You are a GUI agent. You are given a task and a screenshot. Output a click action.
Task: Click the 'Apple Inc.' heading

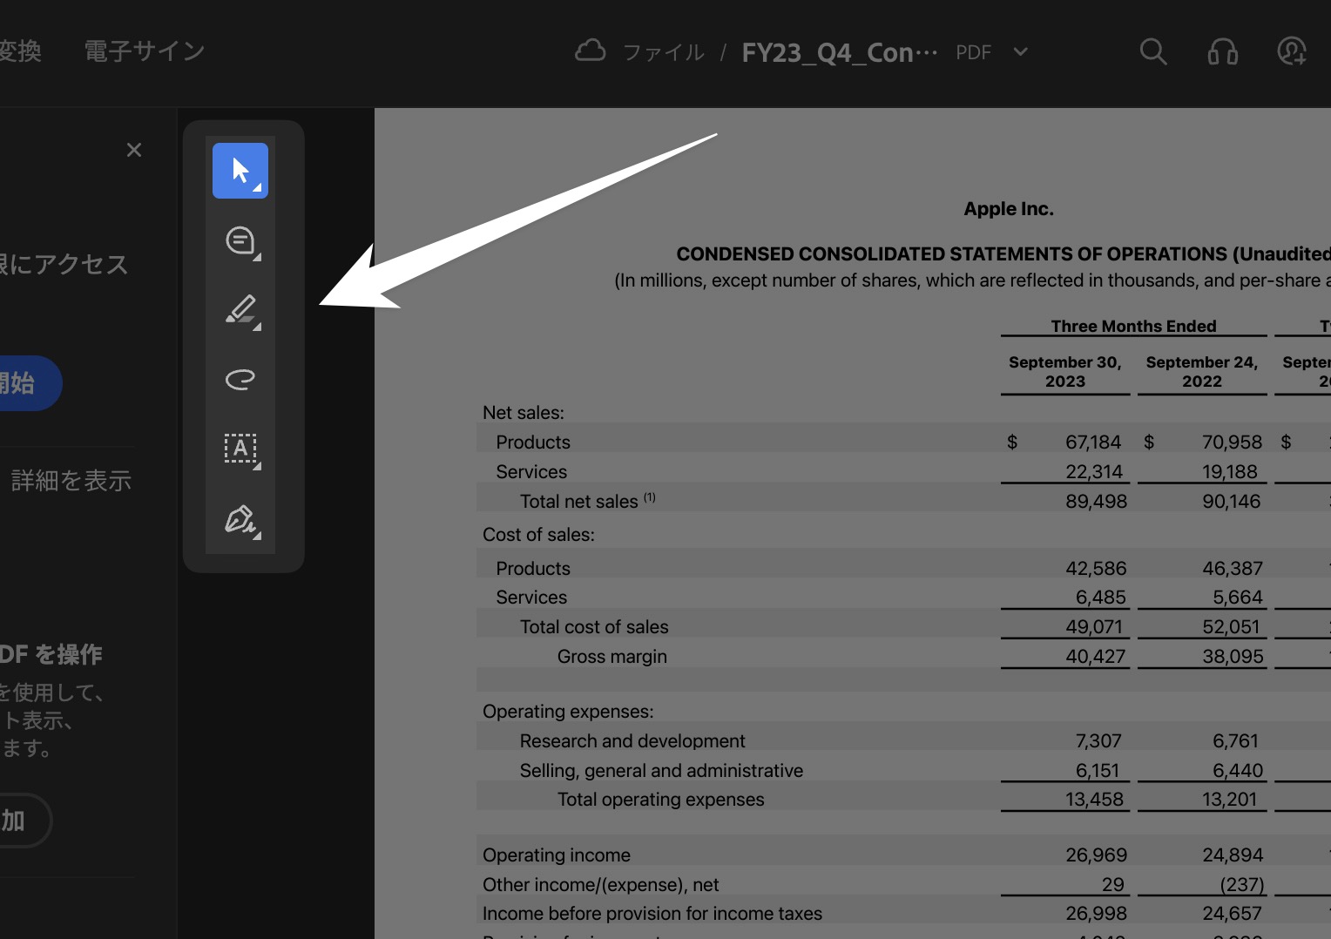(1009, 209)
